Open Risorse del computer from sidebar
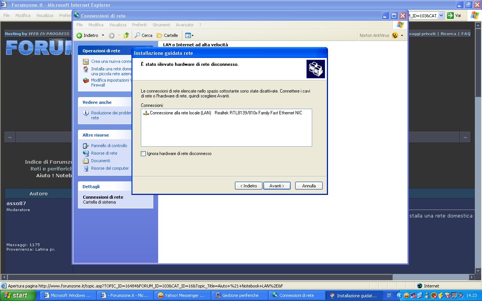 (110, 168)
